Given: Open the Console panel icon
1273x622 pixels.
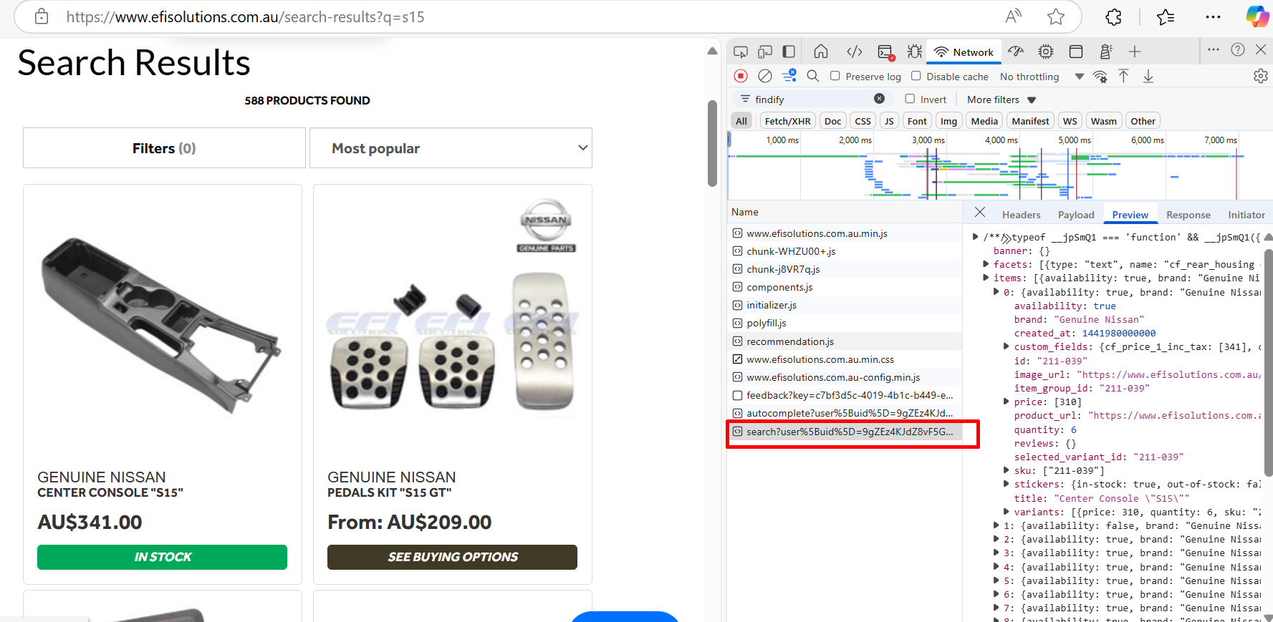Looking at the screenshot, I should tap(885, 52).
